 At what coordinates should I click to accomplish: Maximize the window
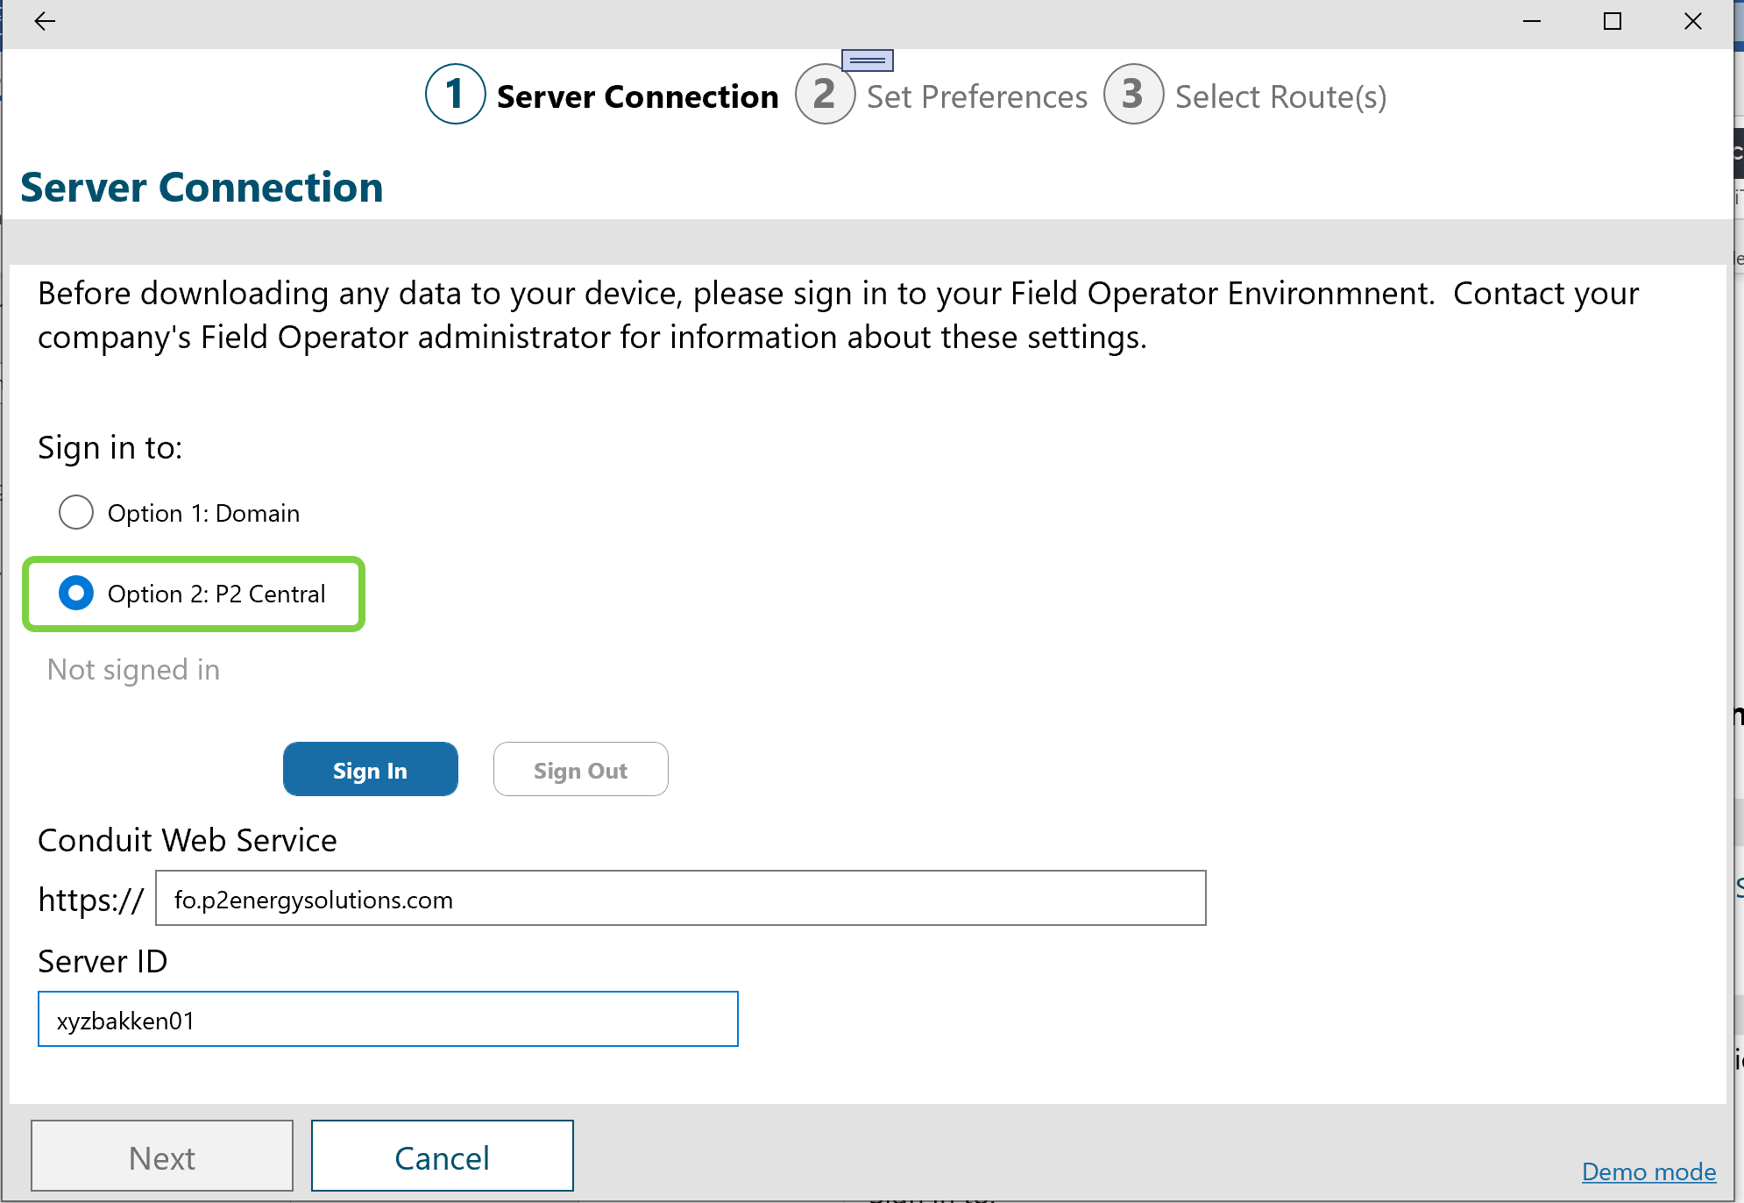(1613, 21)
